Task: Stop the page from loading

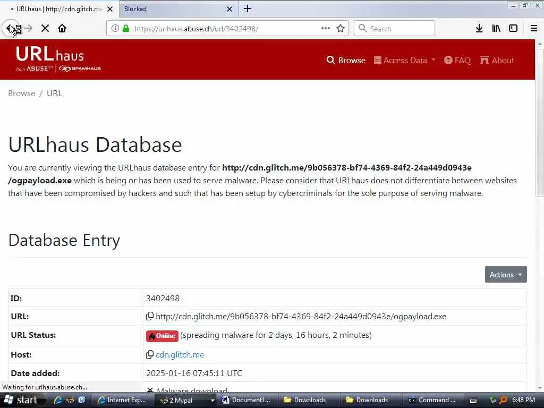Action: click(x=45, y=29)
